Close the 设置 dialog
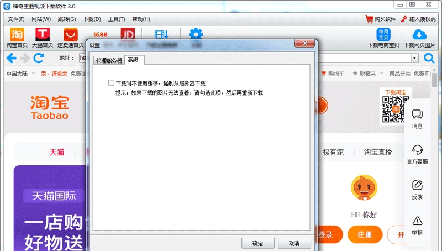The image size is (442, 251). [304, 43]
